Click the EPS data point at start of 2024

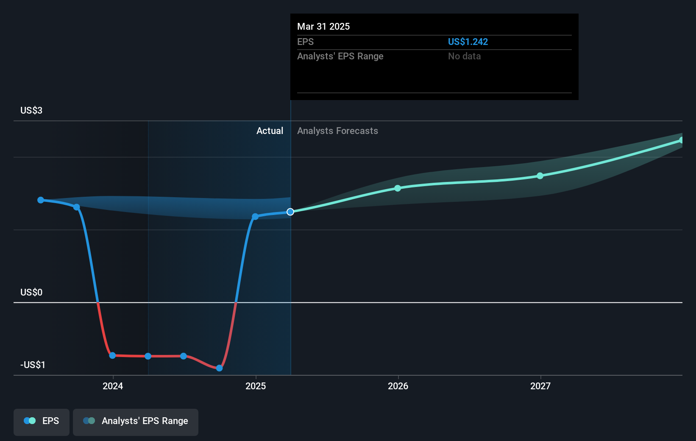click(x=112, y=355)
